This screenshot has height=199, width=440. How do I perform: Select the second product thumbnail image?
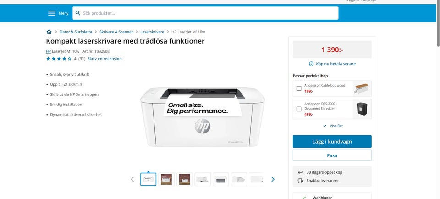[166, 179]
